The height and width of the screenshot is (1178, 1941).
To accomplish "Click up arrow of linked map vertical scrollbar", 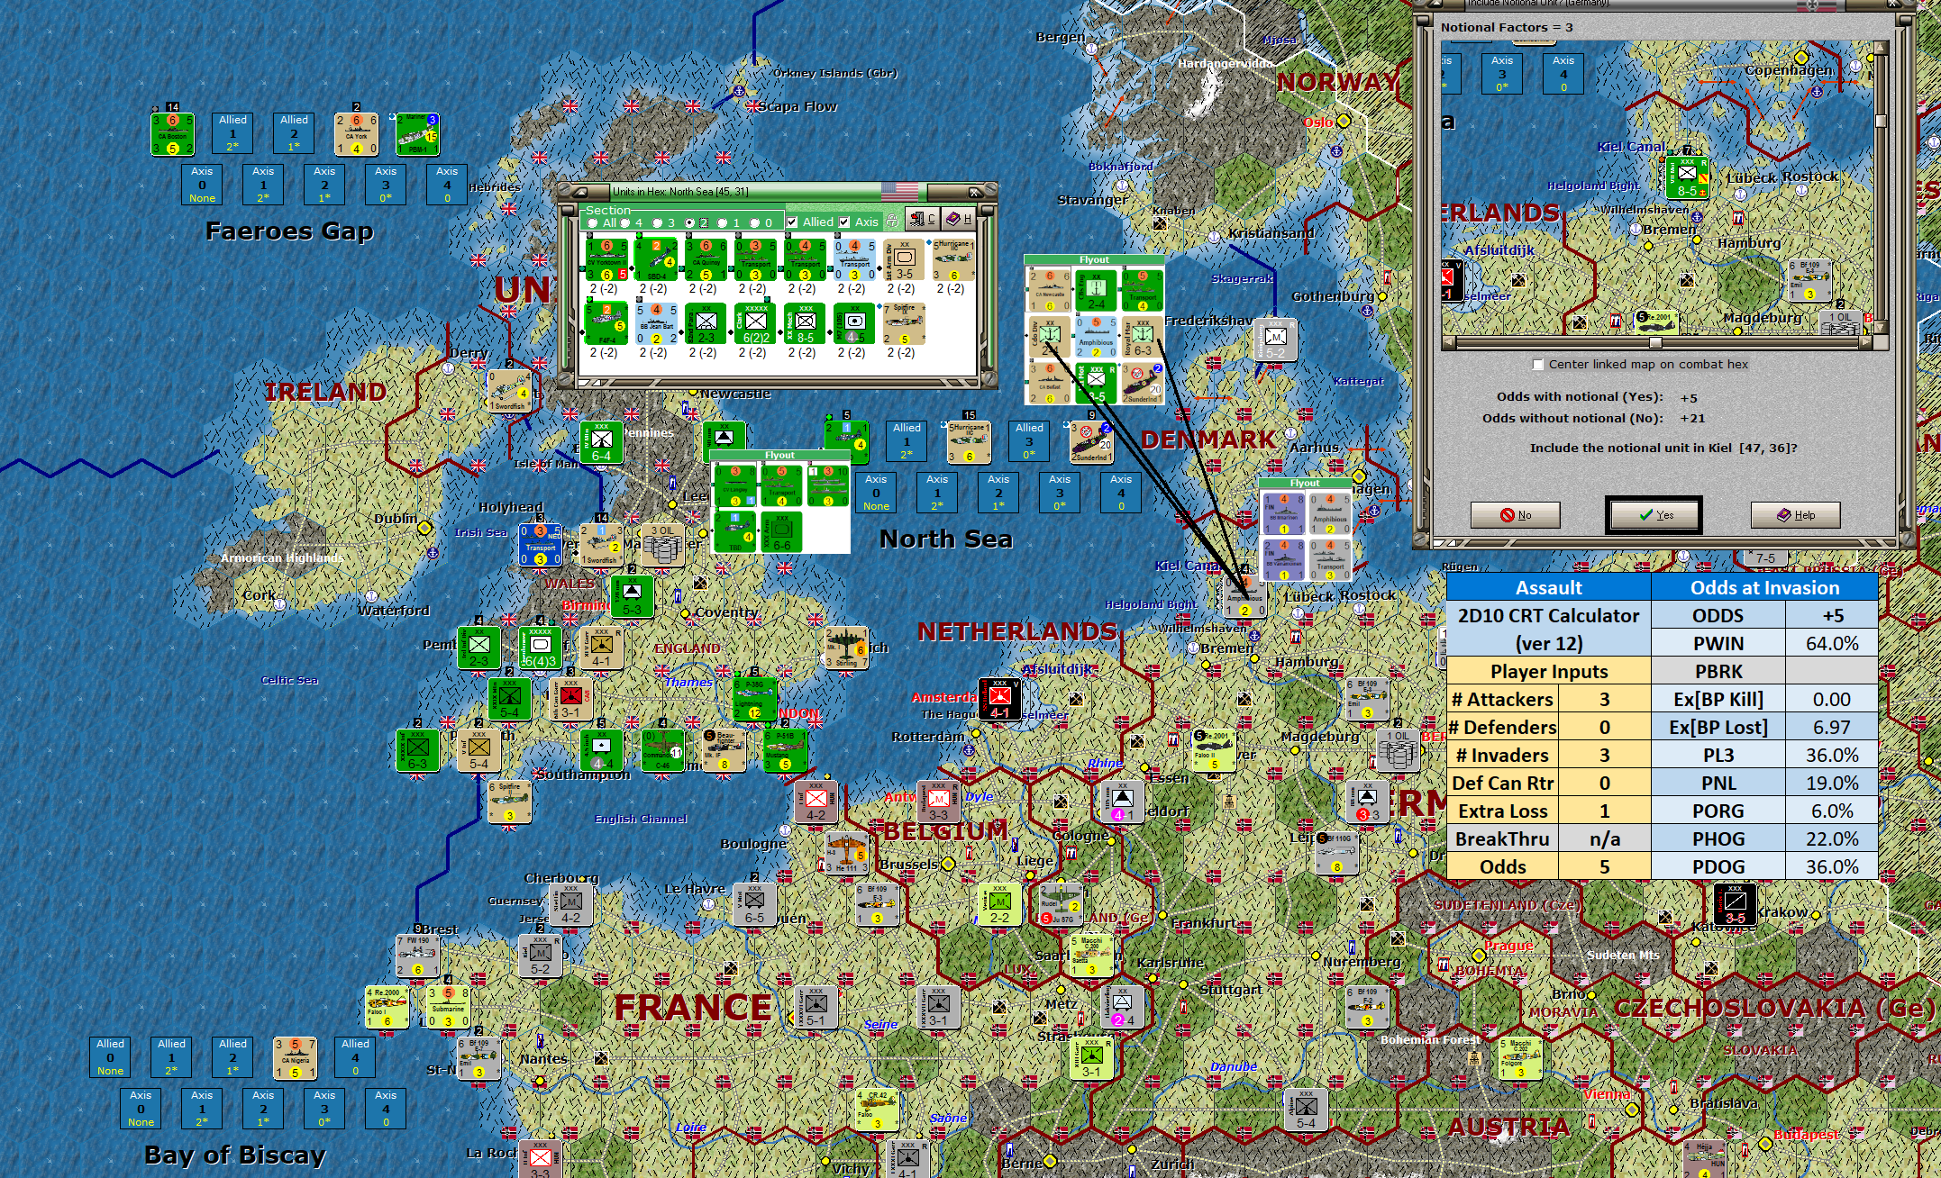I will point(1881,48).
